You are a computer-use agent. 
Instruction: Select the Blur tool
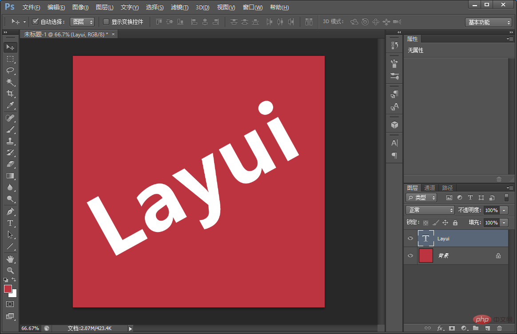(10, 187)
